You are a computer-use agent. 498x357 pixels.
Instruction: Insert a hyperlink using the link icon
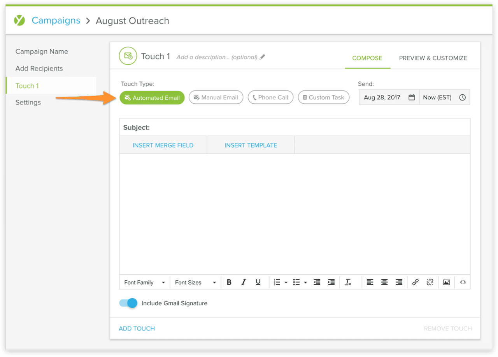[x=415, y=282]
